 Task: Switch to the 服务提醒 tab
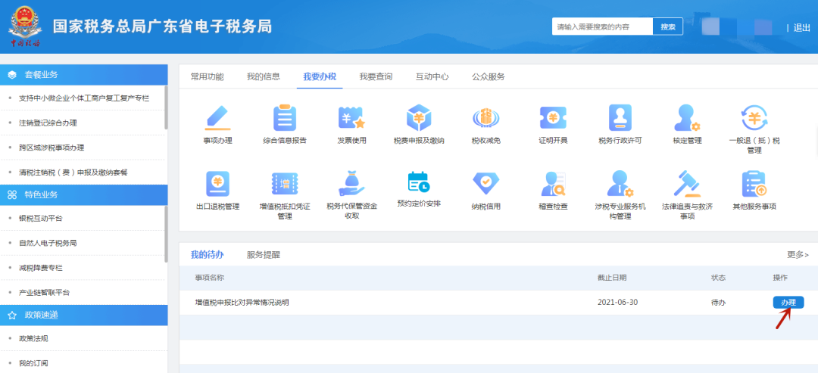(264, 255)
